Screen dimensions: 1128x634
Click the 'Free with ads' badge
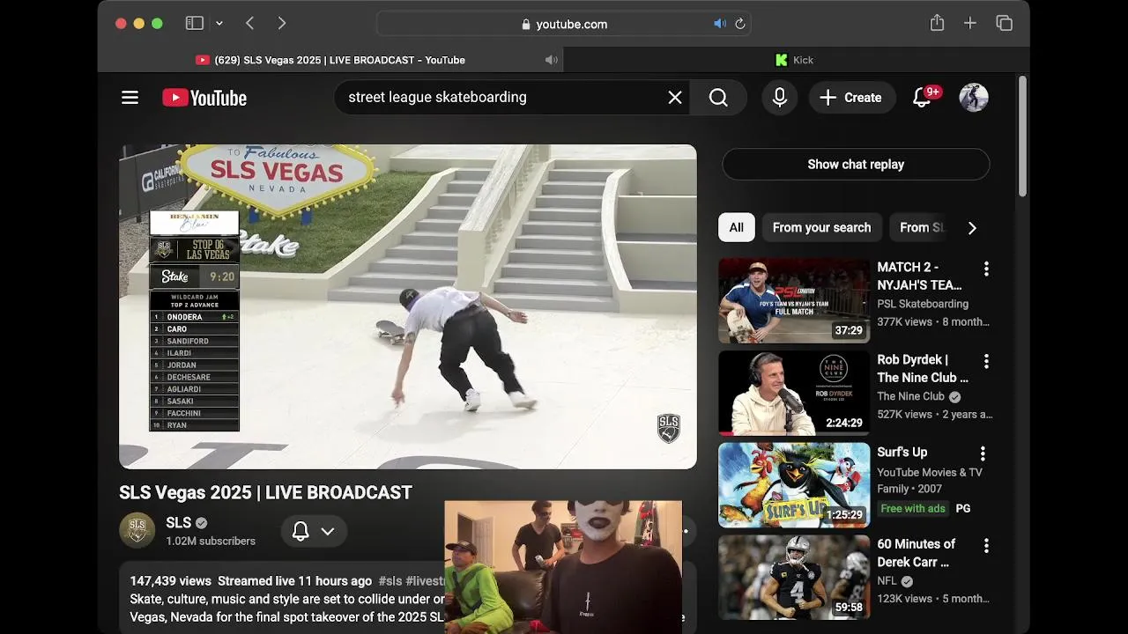click(x=913, y=508)
